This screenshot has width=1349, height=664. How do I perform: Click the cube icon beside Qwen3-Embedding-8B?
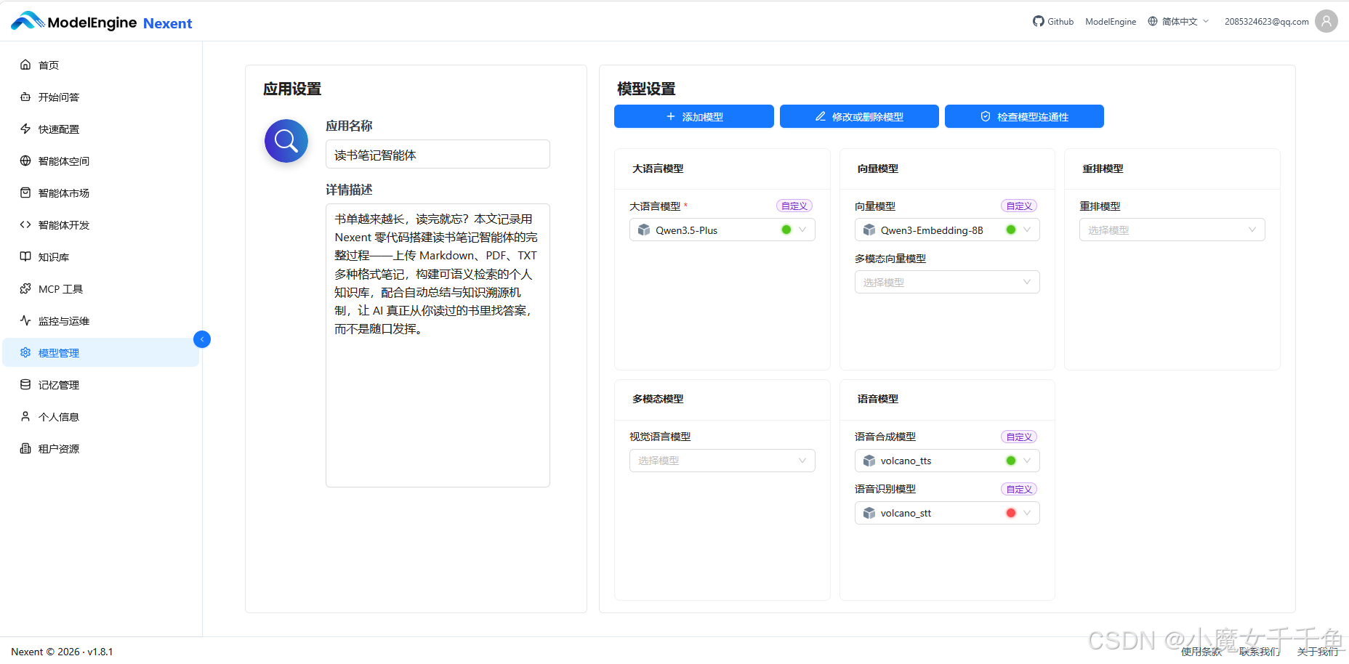869,230
